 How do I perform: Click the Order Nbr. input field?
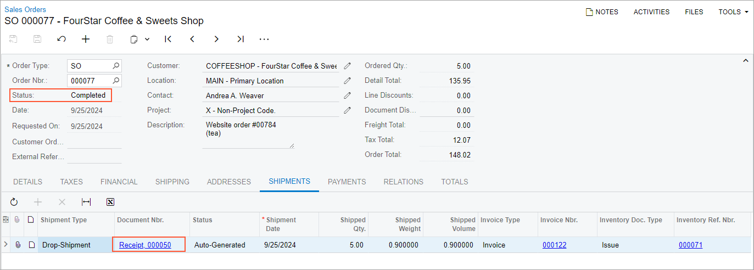pyautogui.click(x=90, y=81)
